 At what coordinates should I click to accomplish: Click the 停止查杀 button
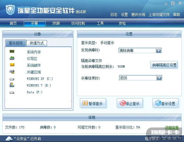click(x=130, y=103)
